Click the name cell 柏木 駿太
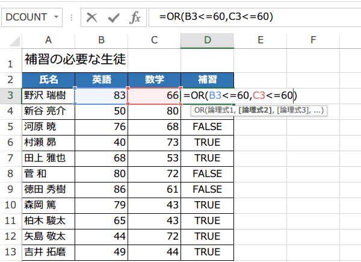The width and height of the screenshot is (361, 262). 48,221
